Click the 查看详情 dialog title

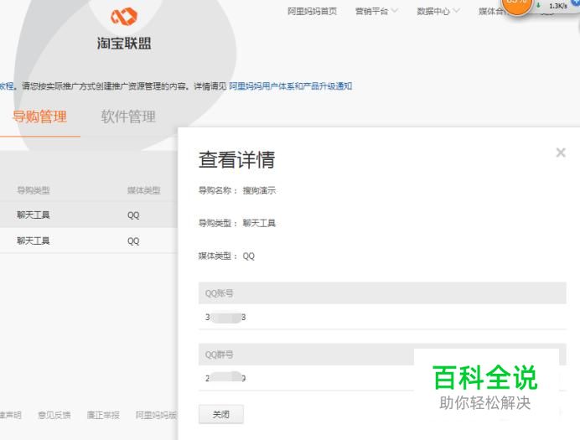(236, 160)
